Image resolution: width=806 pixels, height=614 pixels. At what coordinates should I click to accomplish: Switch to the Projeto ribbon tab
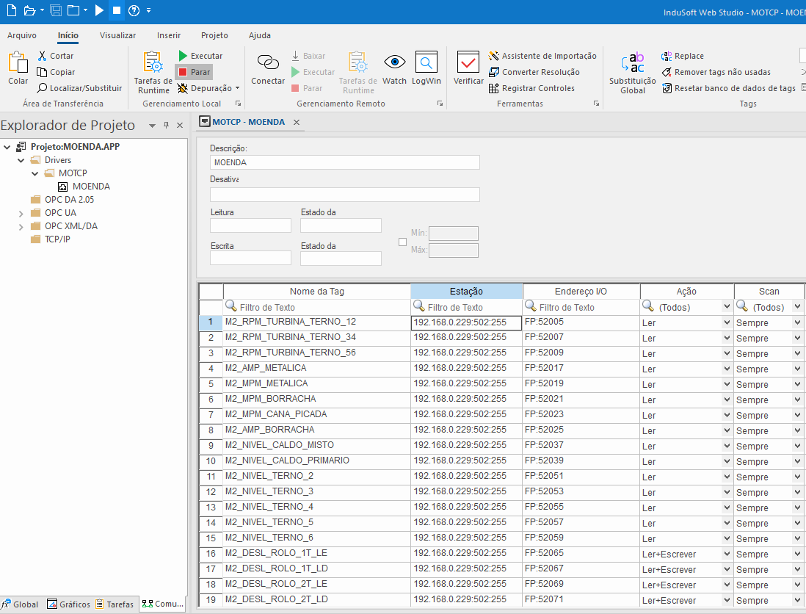pyautogui.click(x=214, y=35)
